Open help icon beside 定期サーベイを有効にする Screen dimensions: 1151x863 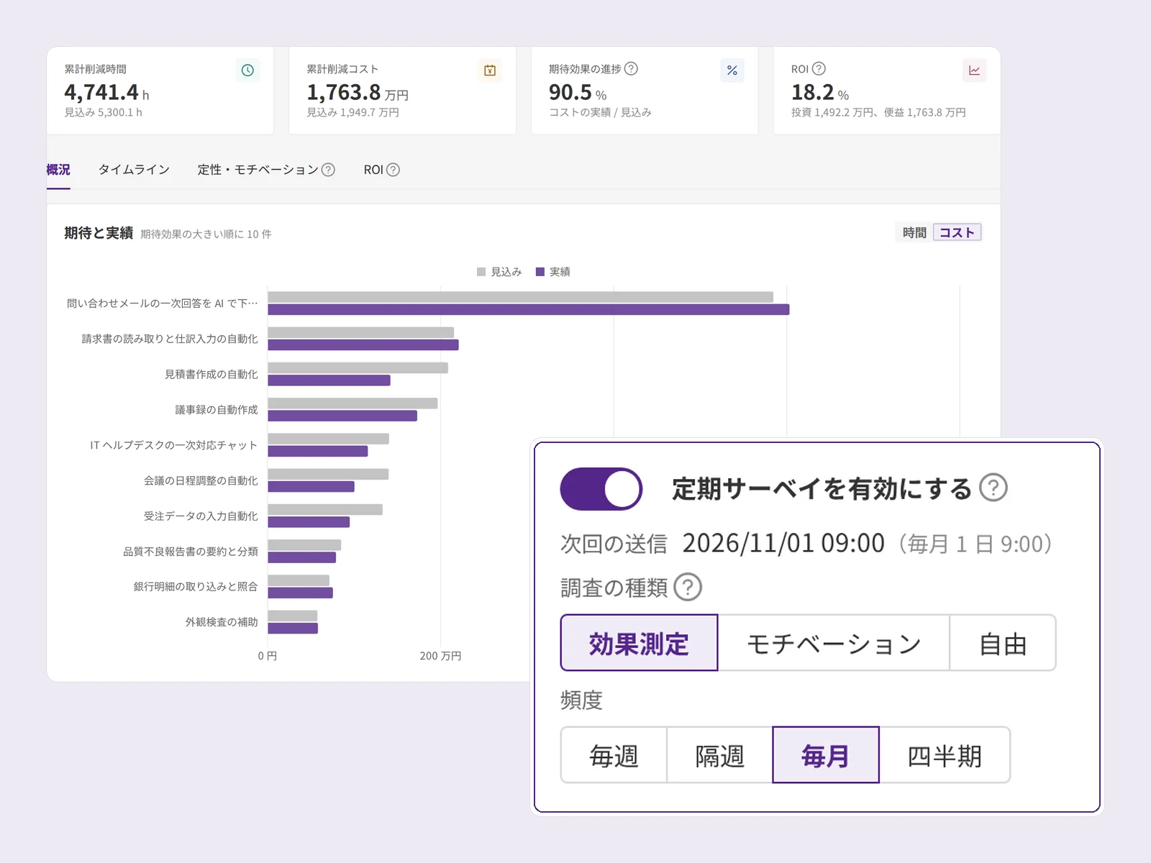(x=993, y=488)
